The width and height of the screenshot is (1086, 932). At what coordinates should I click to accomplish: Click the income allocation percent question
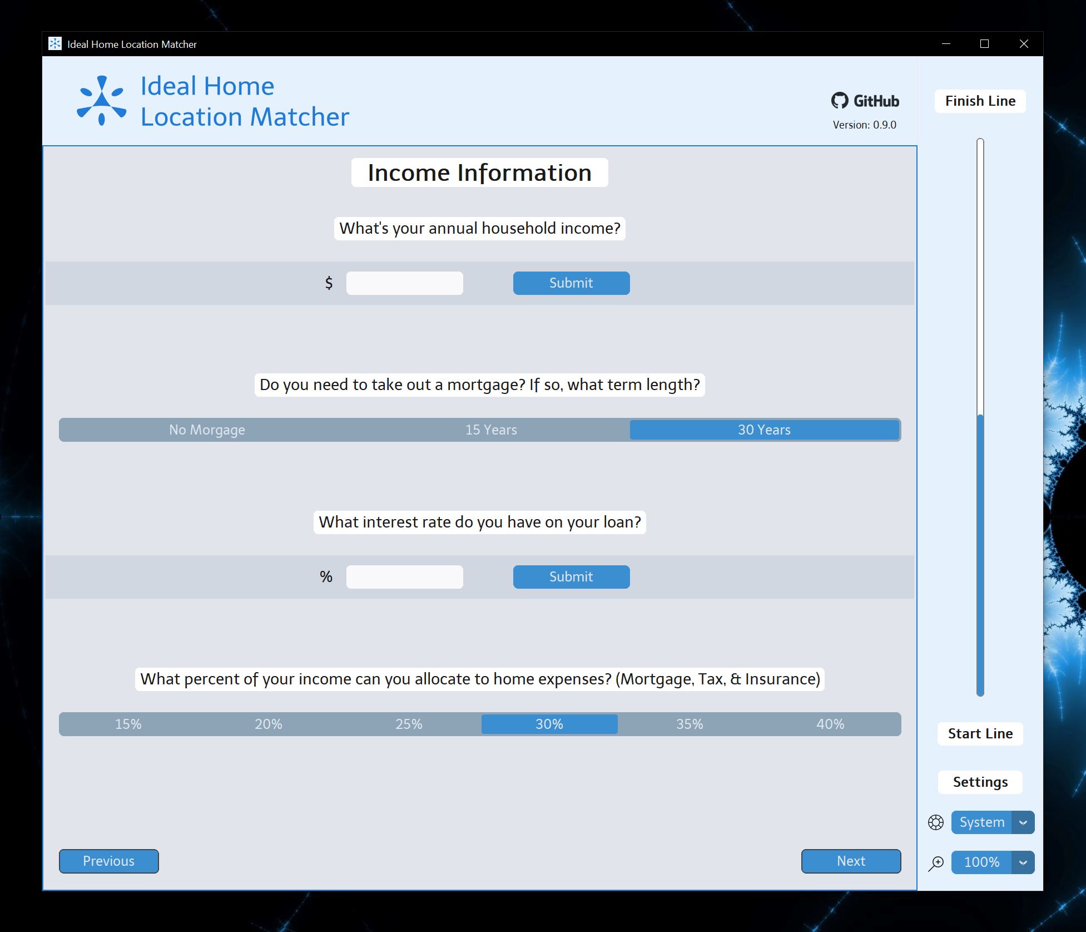[x=480, y=679]
